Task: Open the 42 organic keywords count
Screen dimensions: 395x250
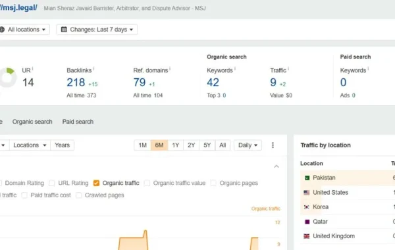Action: pyautogui.click(x=213, y=82)
